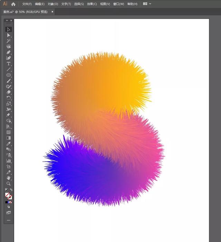Open the 编辑(E) menu
The image size is (221, 242).
40,4
